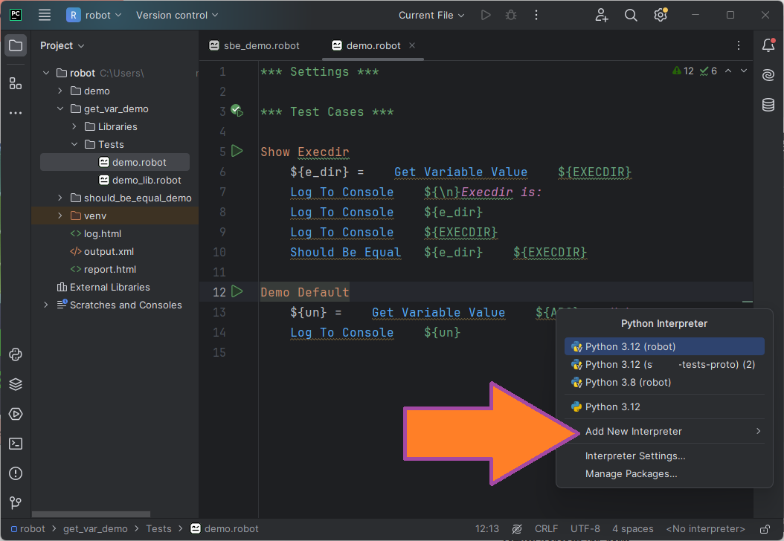Run the current file

(x=486, y=15)
